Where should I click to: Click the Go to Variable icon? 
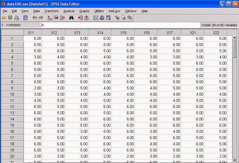pos(56,18)
